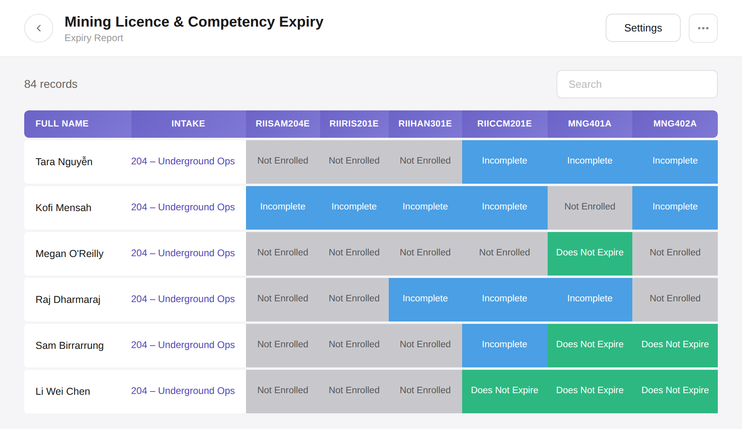Image resolution: width=742 pixels, height=429 pixels.
Task: Select the RIIRIS201E column header
Action: point(354,124)
